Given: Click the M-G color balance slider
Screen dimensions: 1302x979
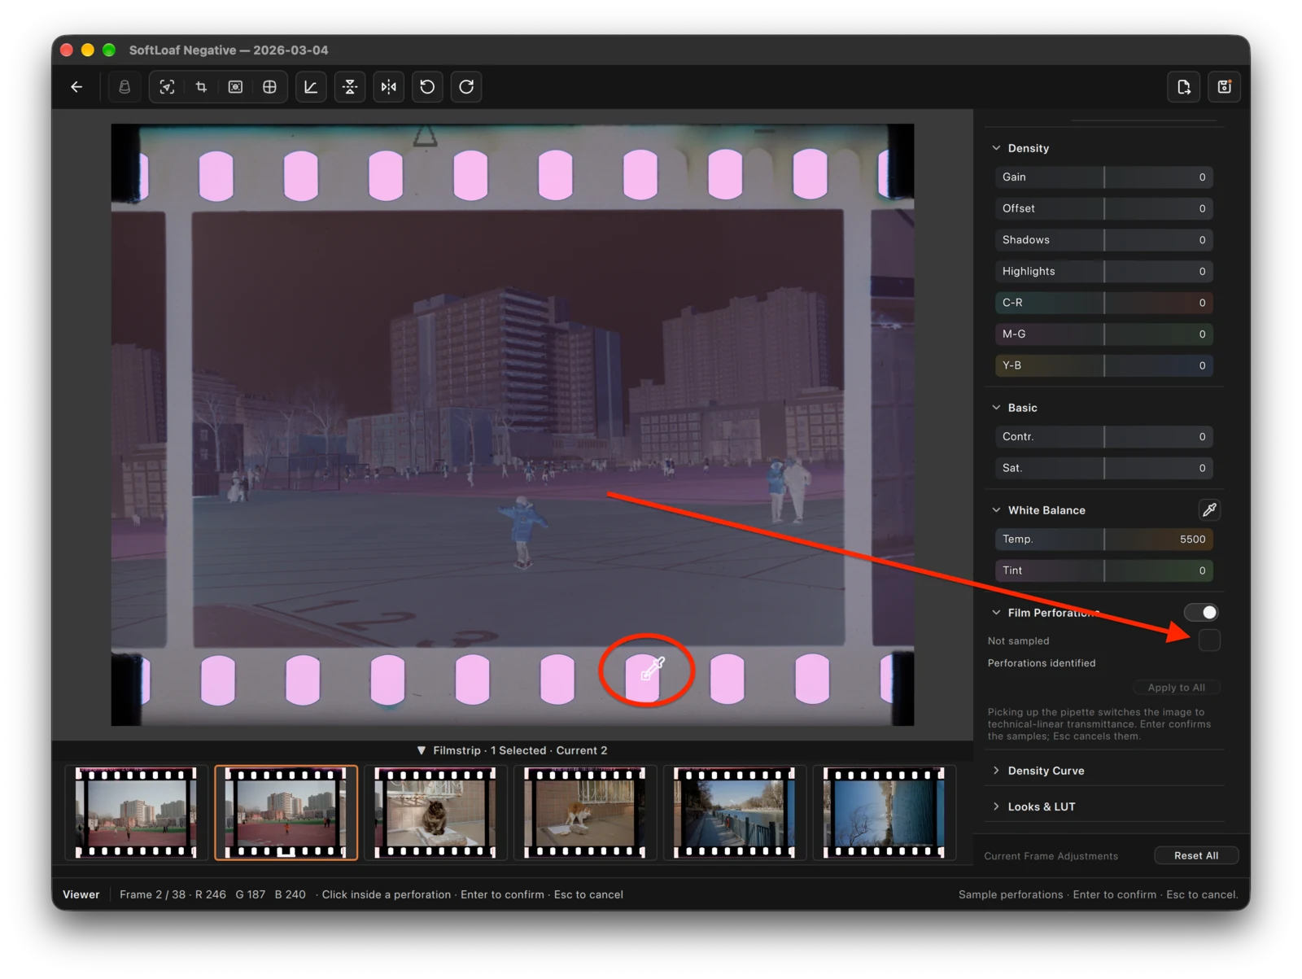Looking at the screenshot, I should point(1103,334).
